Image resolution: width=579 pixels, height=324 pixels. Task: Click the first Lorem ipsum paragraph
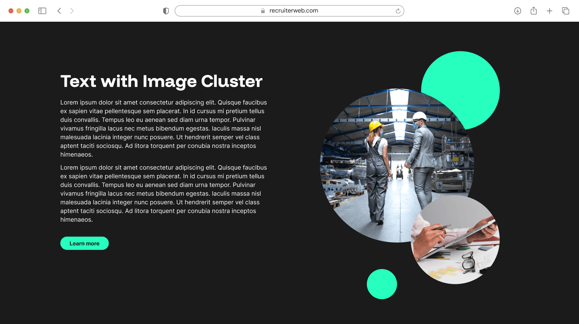pyautogui.click(x=164, y=128)
